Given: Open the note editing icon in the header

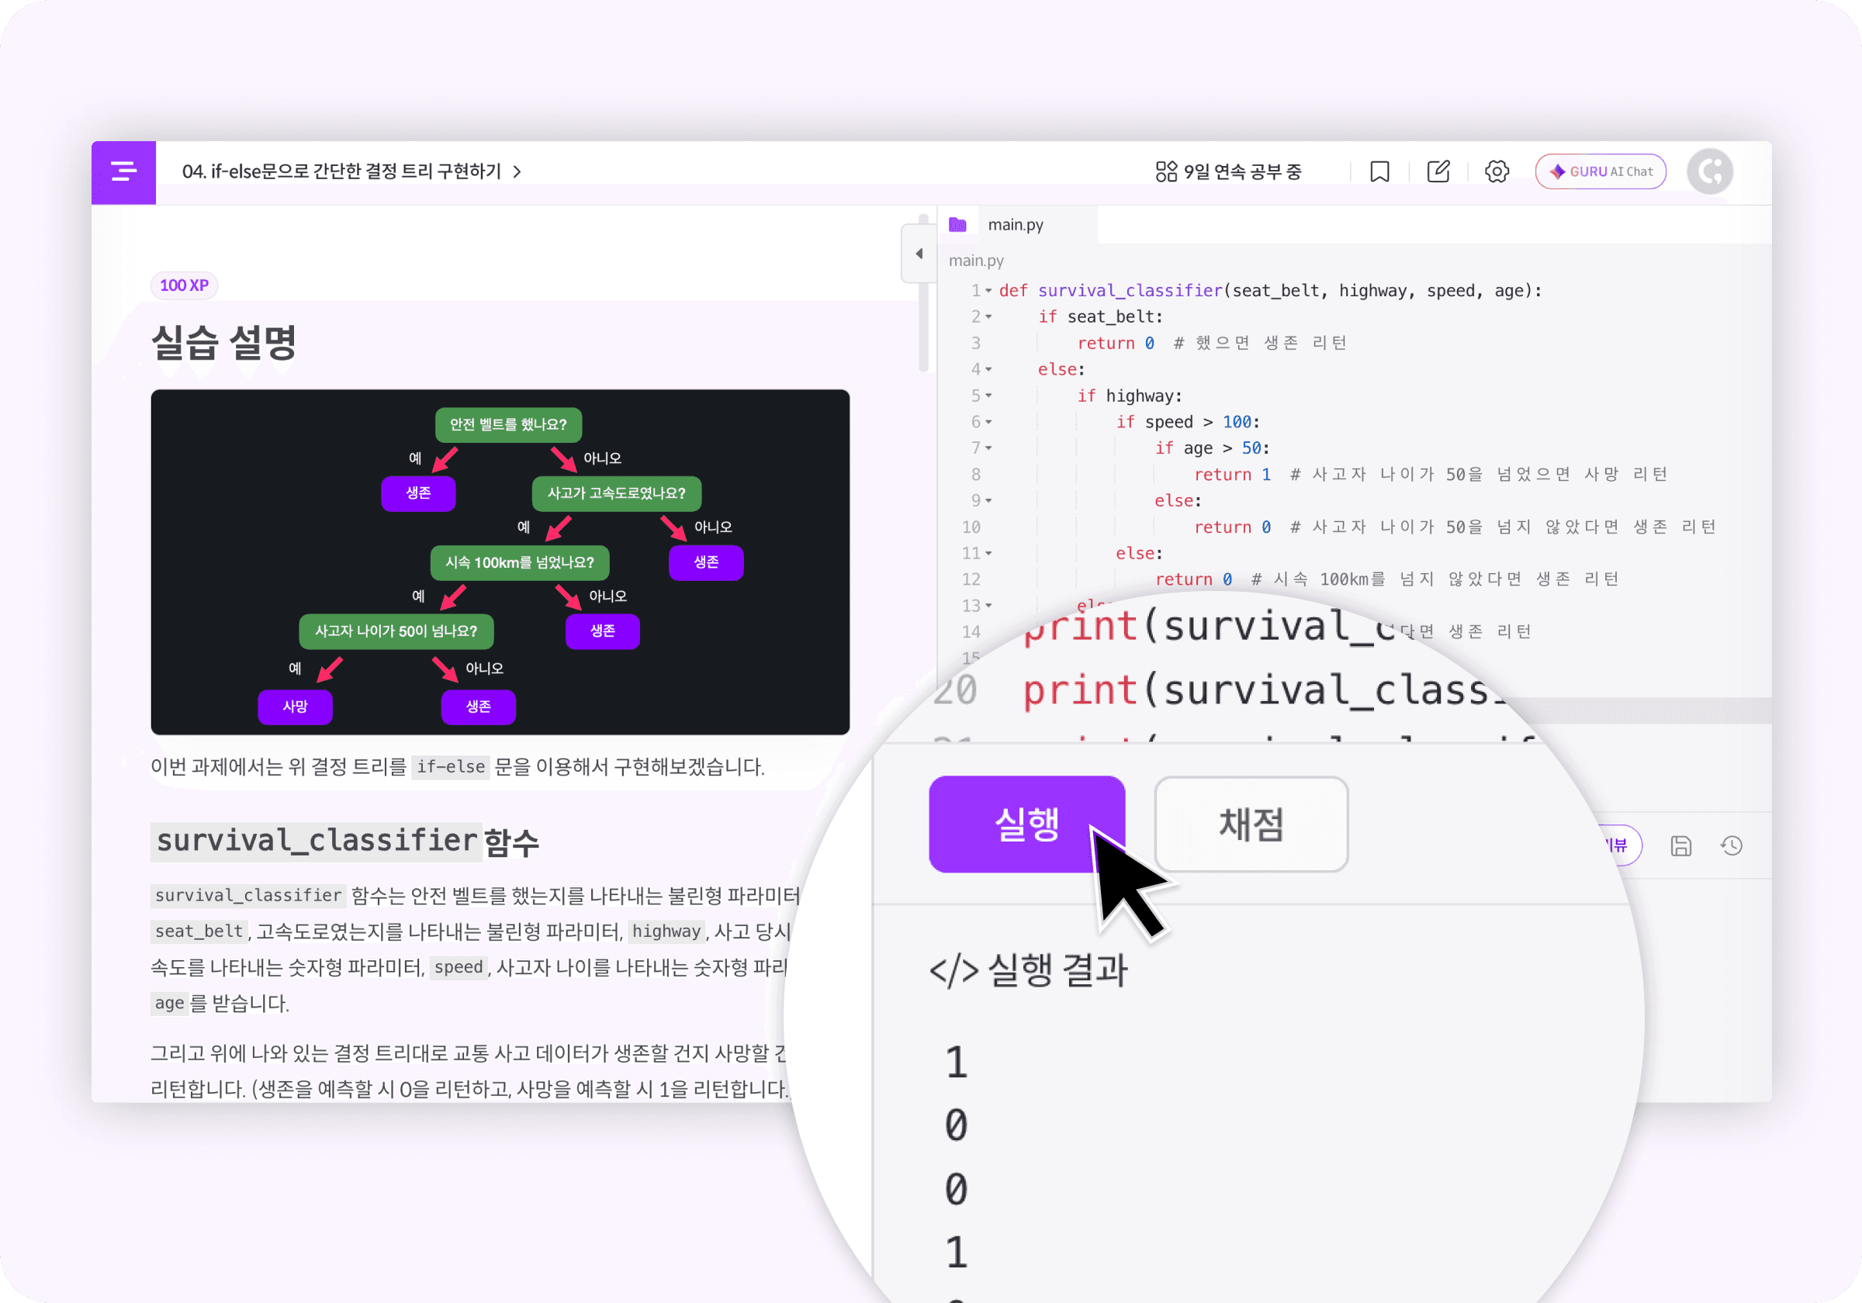Looking at the screenshot, I should coord(1438,171).
